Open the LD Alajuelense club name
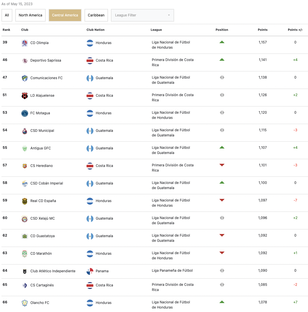Viewport: 308px width, 312px height. 42,96
